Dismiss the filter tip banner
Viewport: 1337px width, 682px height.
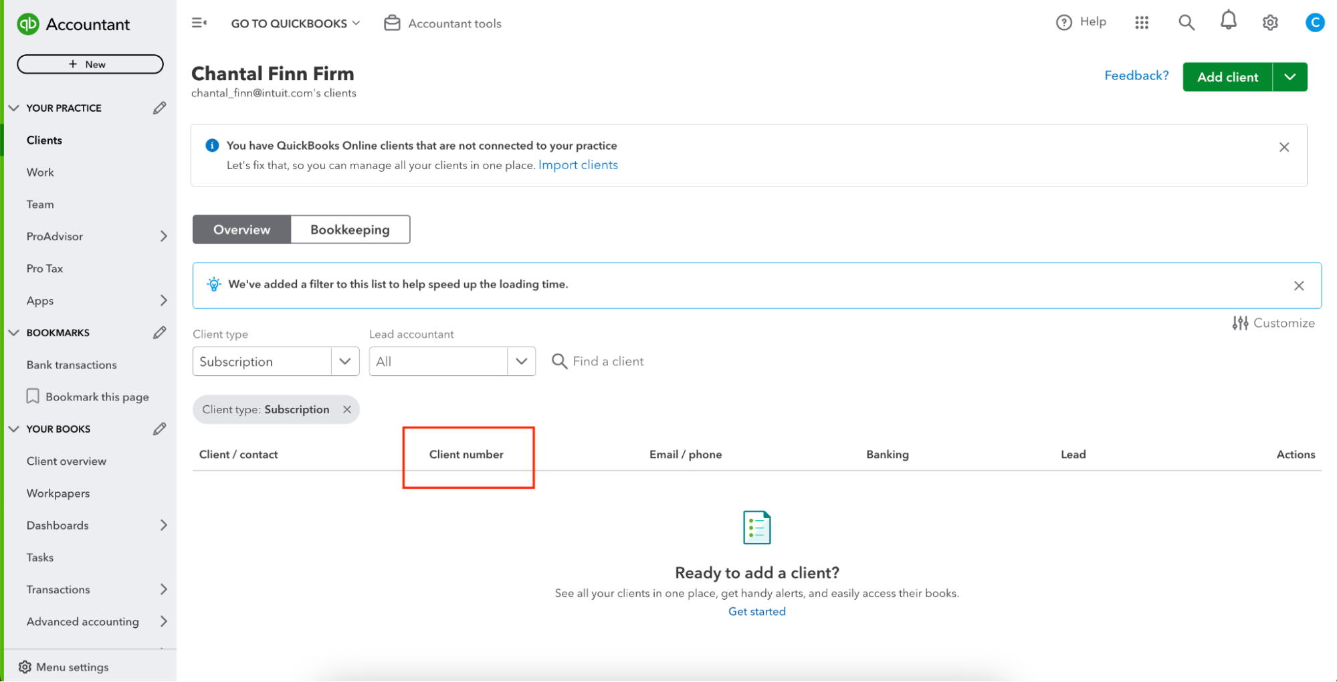(1298, 286)
